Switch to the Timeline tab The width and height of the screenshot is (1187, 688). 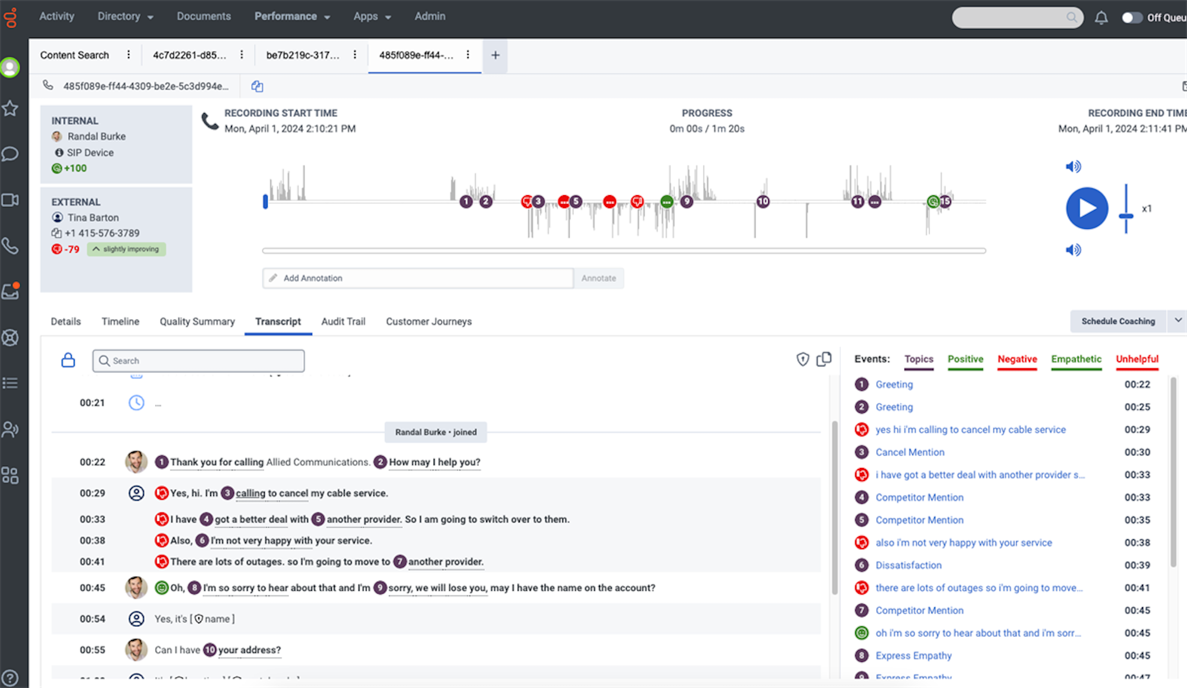(x=120, y=321)
